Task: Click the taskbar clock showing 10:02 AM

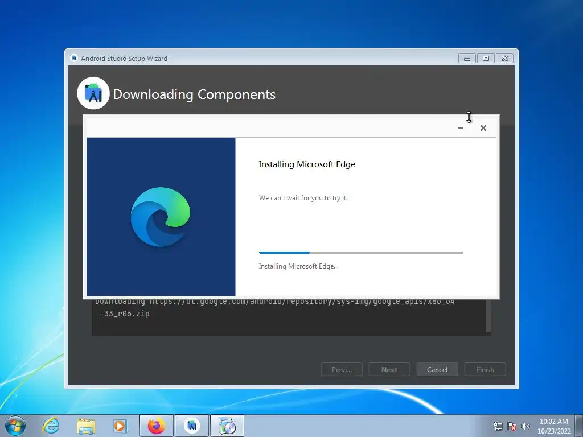Action: [554, 426]
